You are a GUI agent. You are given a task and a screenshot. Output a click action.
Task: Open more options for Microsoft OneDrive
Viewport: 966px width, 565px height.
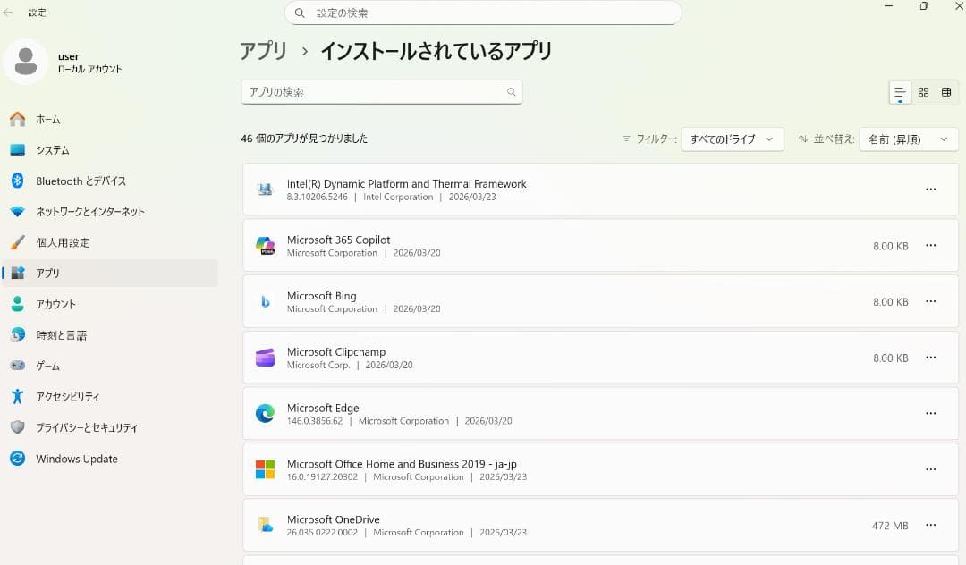[x=930, y=525]
